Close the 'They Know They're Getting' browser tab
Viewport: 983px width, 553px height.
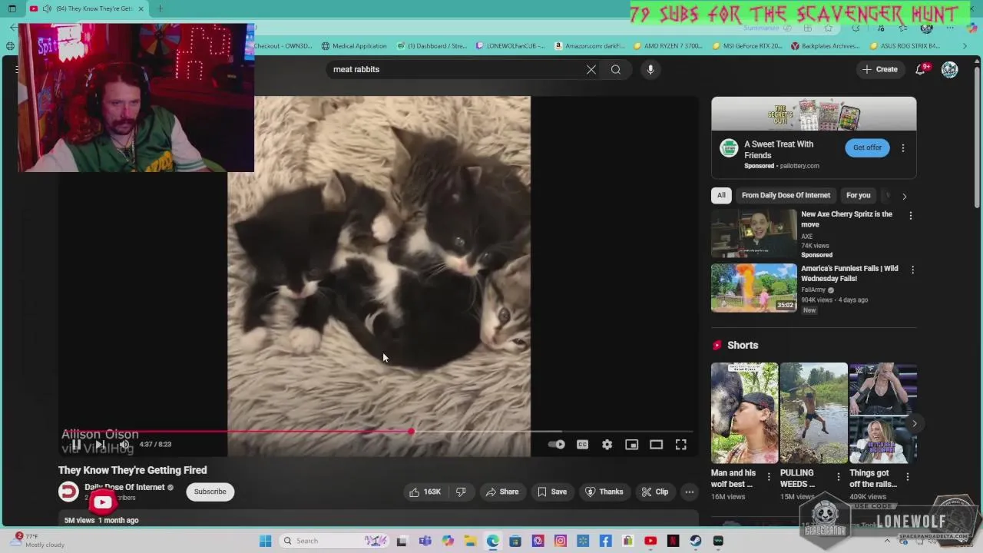(141, 8)
